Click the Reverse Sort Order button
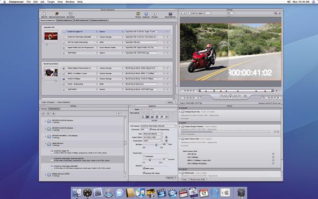318x199 pixels. (x=198, y=179)
